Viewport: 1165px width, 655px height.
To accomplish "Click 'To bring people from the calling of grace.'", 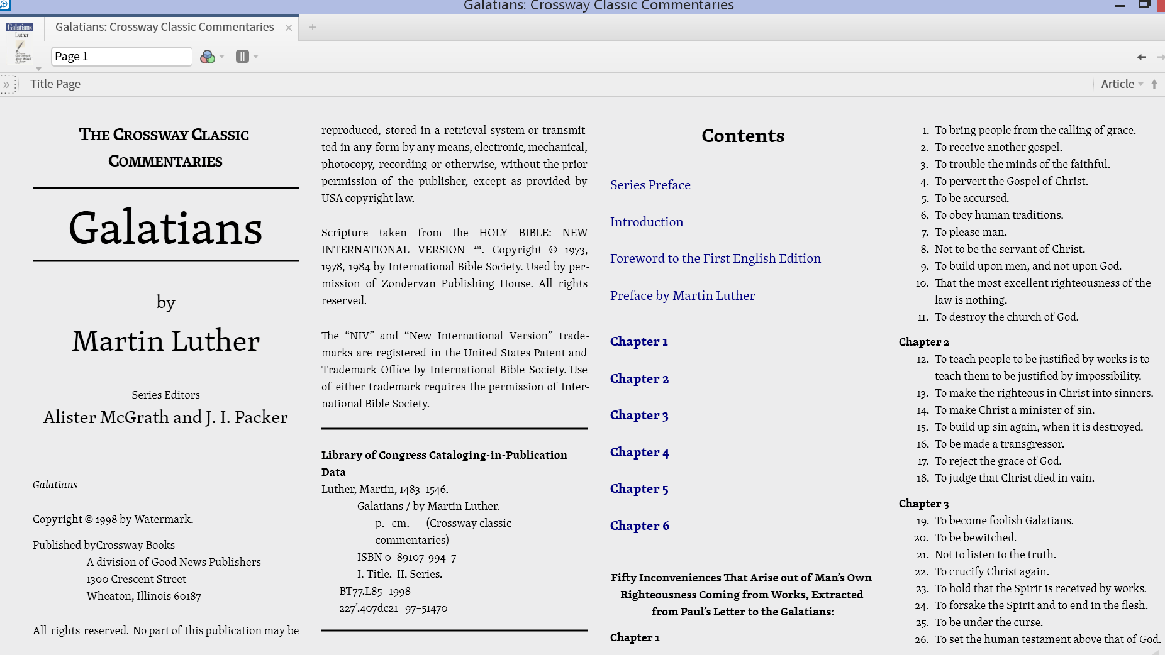I will click(1035, 130).
